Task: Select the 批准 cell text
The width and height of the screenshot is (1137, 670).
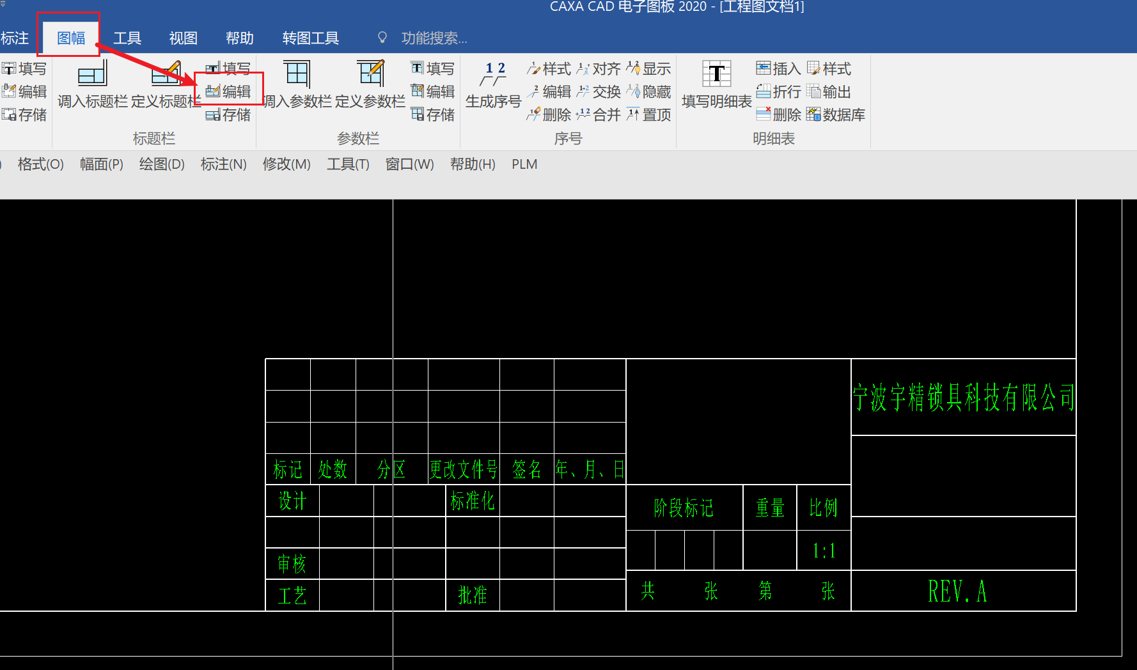Action: click(473, 595)
